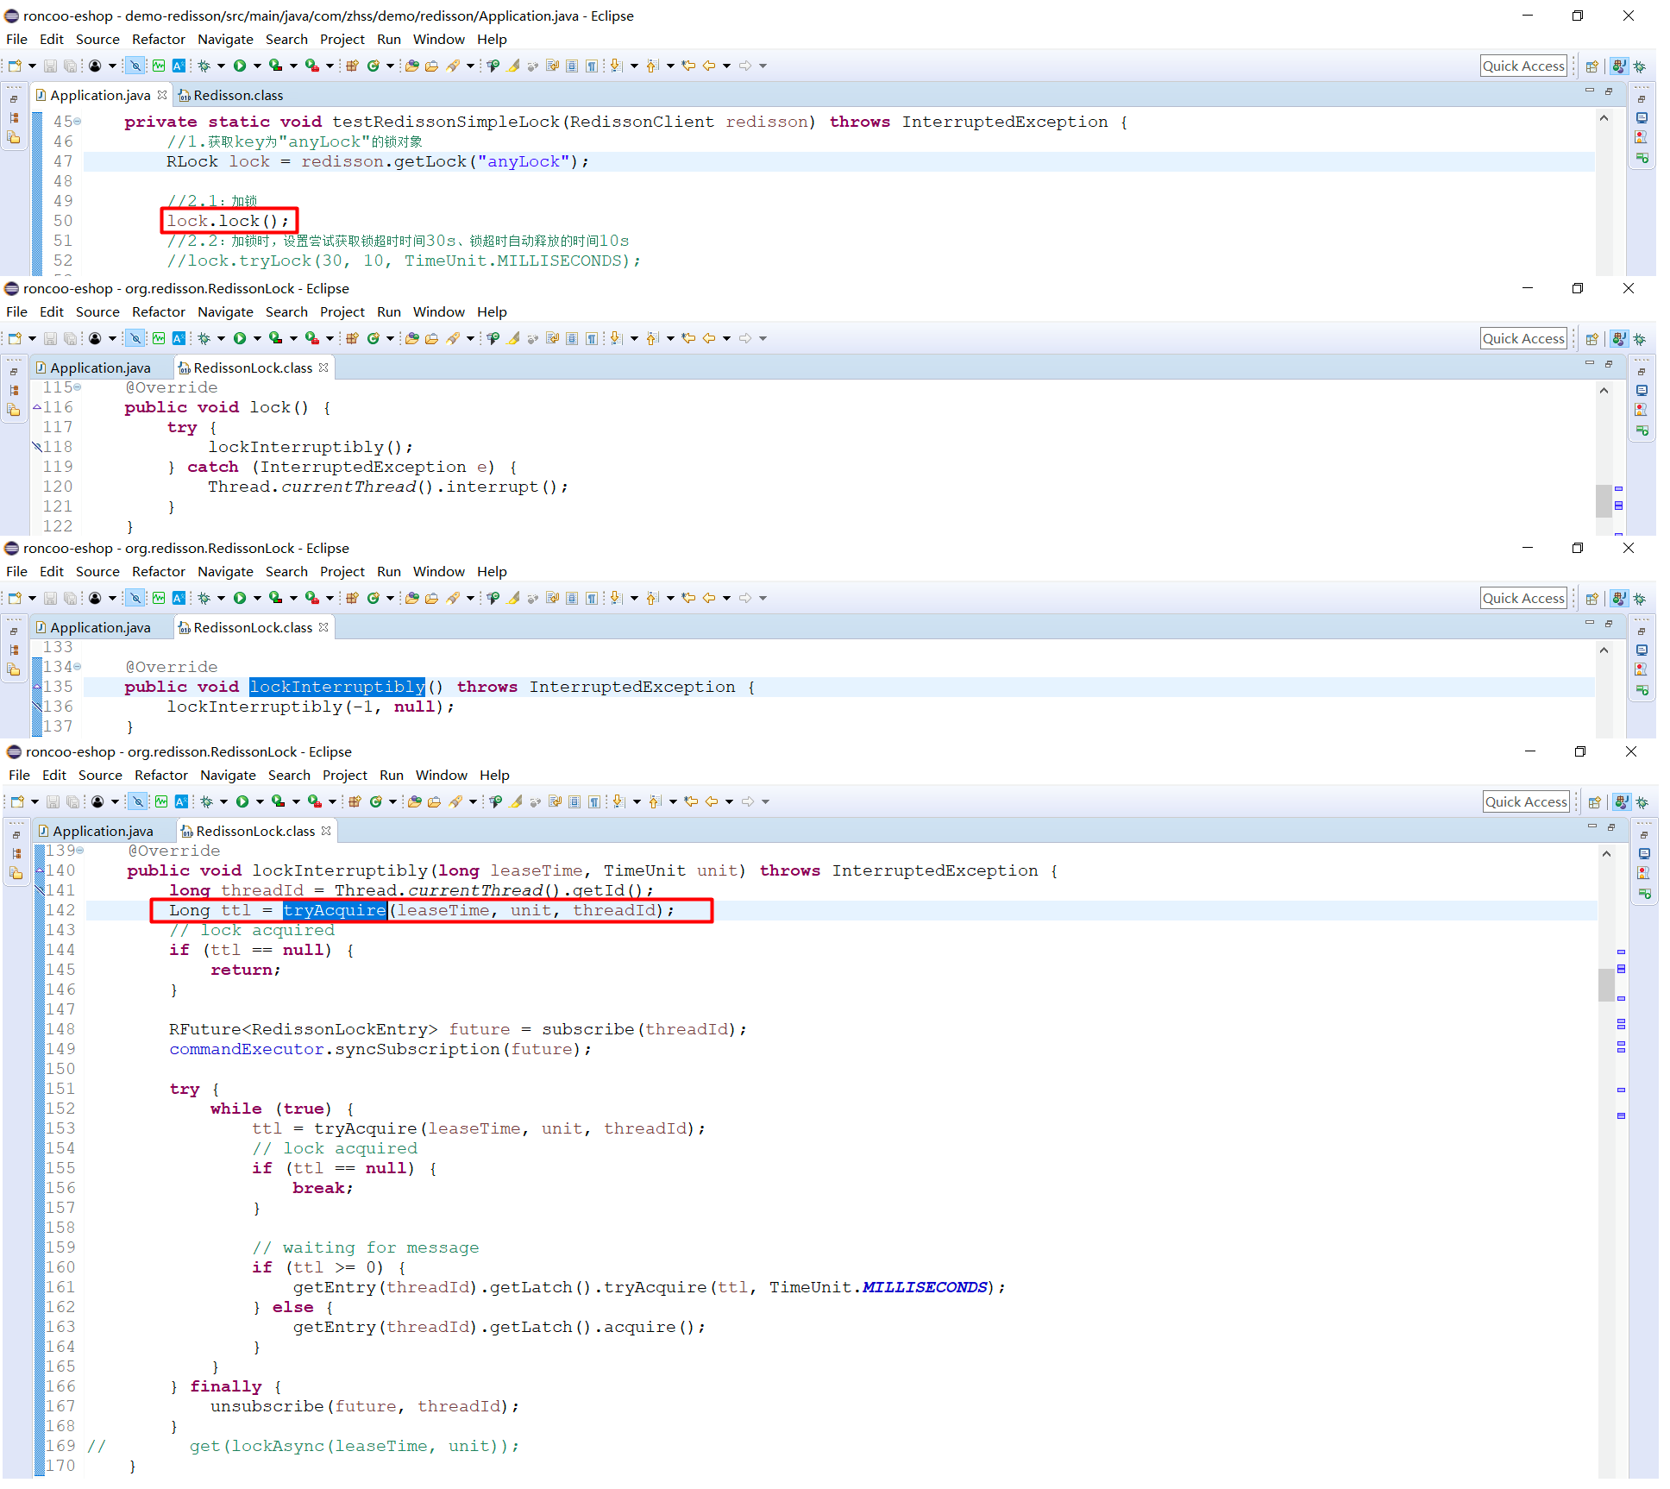Click Back arrow in the lock() method window toolbar
This screenshot has width=1670, height=1489.
709,338
